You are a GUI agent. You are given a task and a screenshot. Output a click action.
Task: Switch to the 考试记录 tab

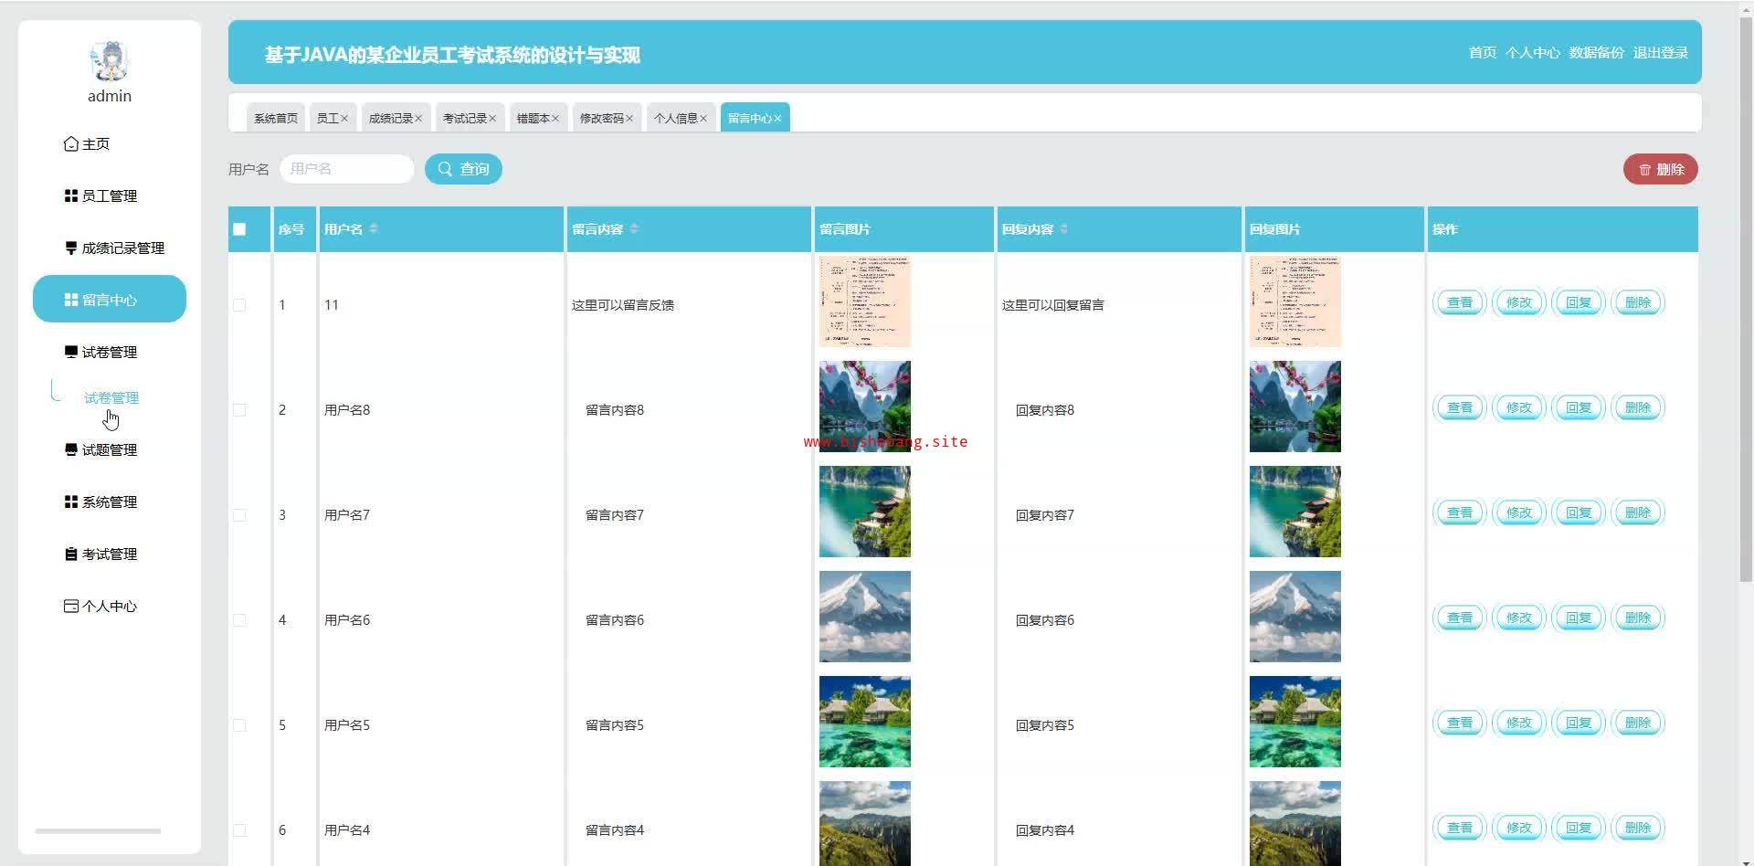pos(464,119)
